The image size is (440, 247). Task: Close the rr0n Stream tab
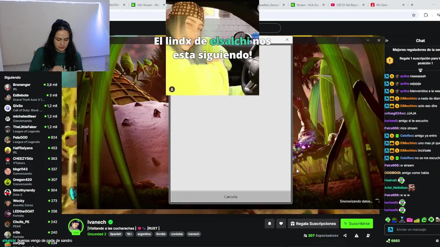(164, 5)
